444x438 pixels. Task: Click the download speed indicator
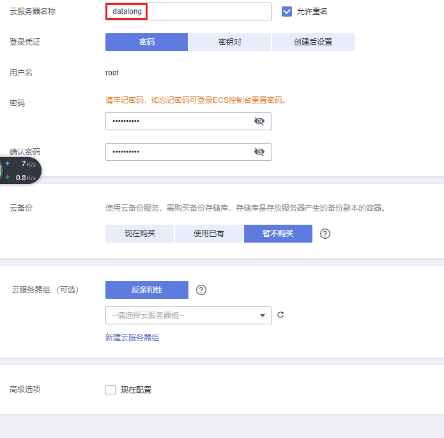20,177
